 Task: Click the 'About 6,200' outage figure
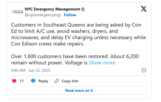point(124,56)
